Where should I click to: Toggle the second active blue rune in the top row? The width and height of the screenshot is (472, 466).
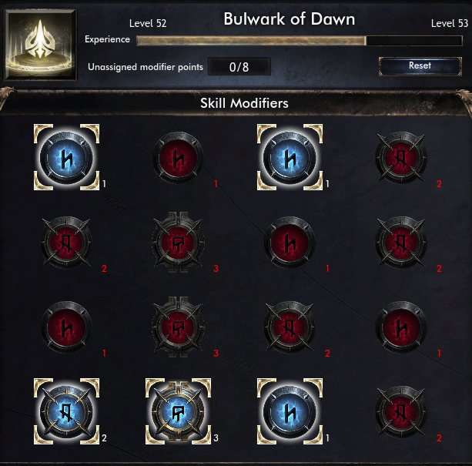click(290, 158)
